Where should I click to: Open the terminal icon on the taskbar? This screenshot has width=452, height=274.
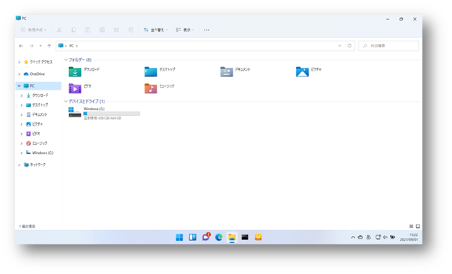tap(245, 237)
